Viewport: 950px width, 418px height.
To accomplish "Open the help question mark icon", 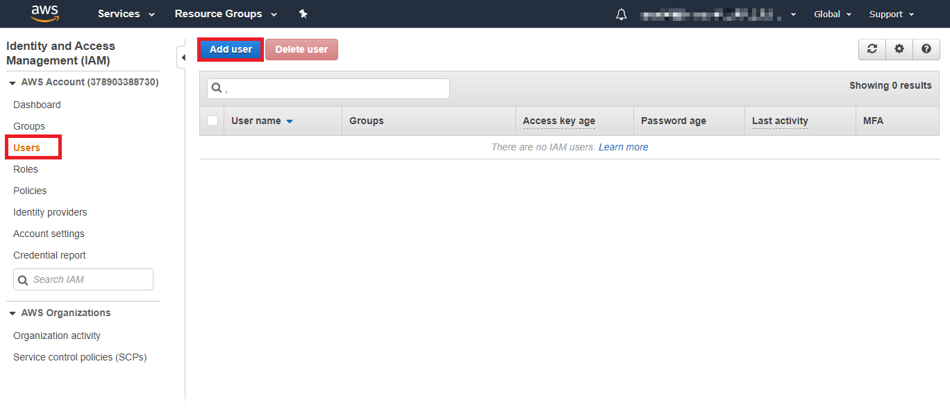I will [x=926, y=49].
